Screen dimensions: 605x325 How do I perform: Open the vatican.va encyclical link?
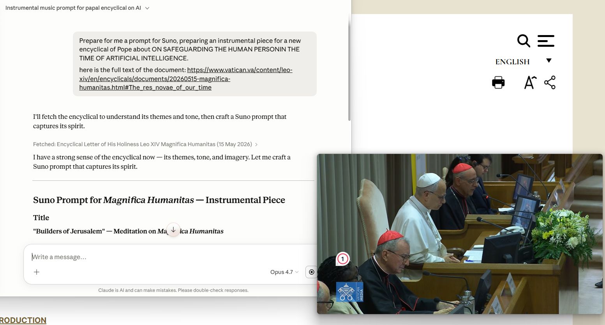186,79
